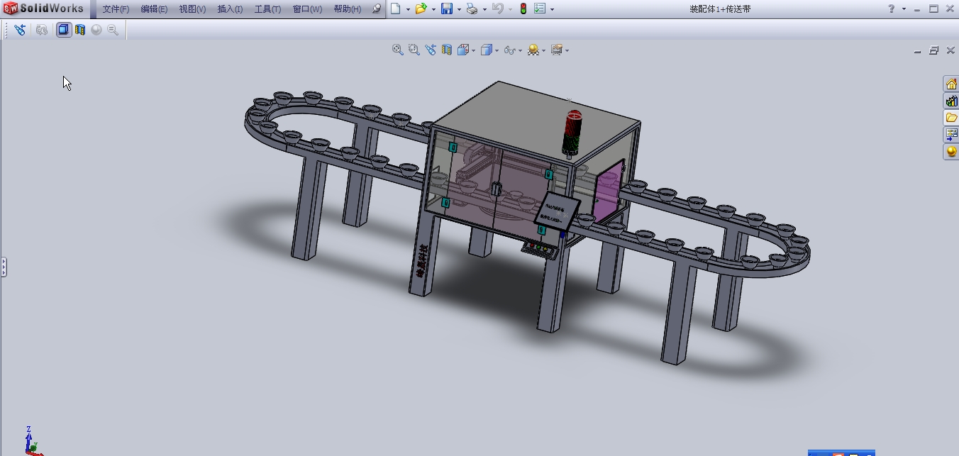Click the Rebuild traffic light icon
The height and width of the screenshot is (456, 959).
coord(523,9)
